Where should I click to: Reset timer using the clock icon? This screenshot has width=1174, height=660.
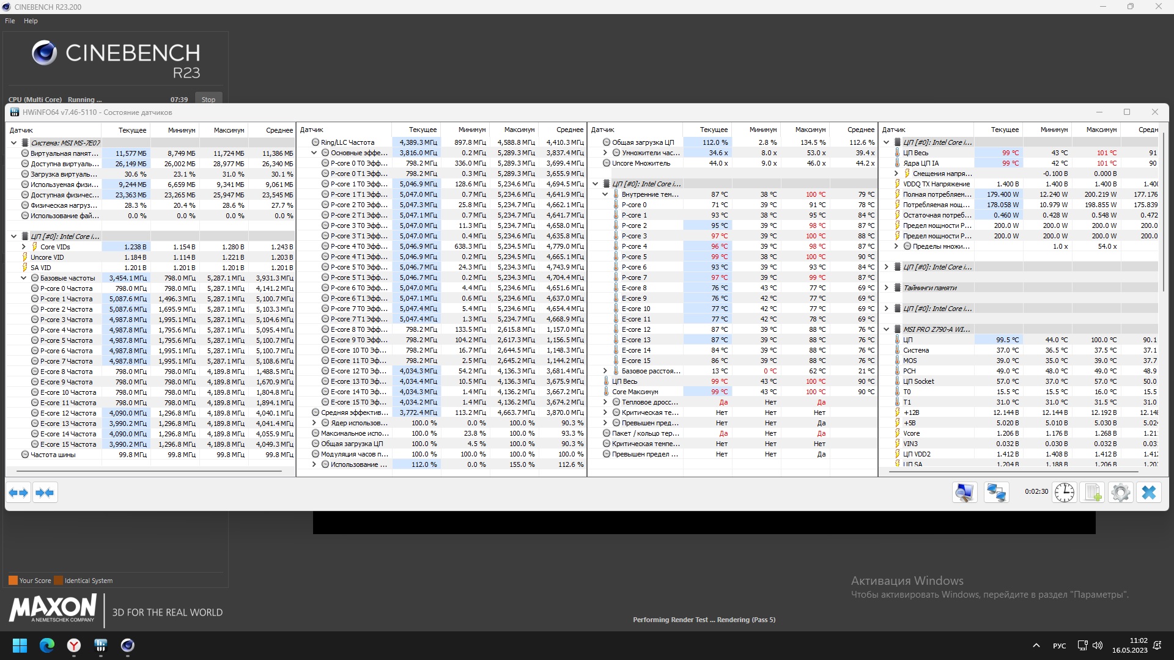[x=1064, y=493]
